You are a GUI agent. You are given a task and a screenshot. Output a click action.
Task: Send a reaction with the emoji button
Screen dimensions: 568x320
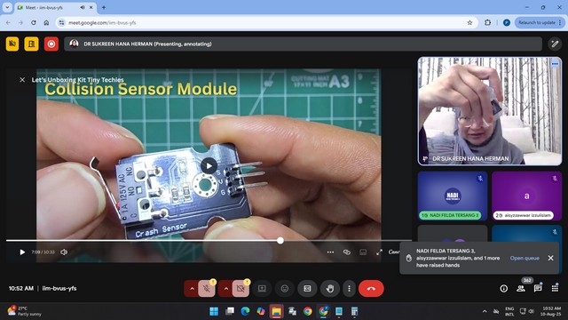[285, 289]
